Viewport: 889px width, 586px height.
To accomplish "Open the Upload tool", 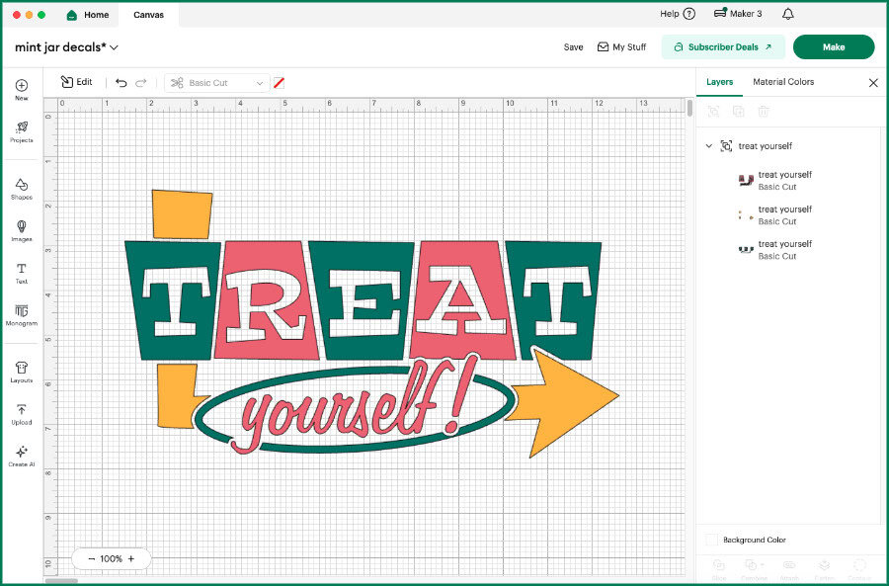I will 22,414.
